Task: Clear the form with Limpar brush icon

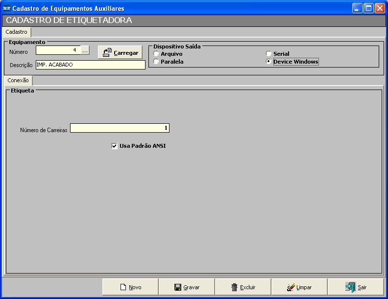Action: (x=291, y=287)
